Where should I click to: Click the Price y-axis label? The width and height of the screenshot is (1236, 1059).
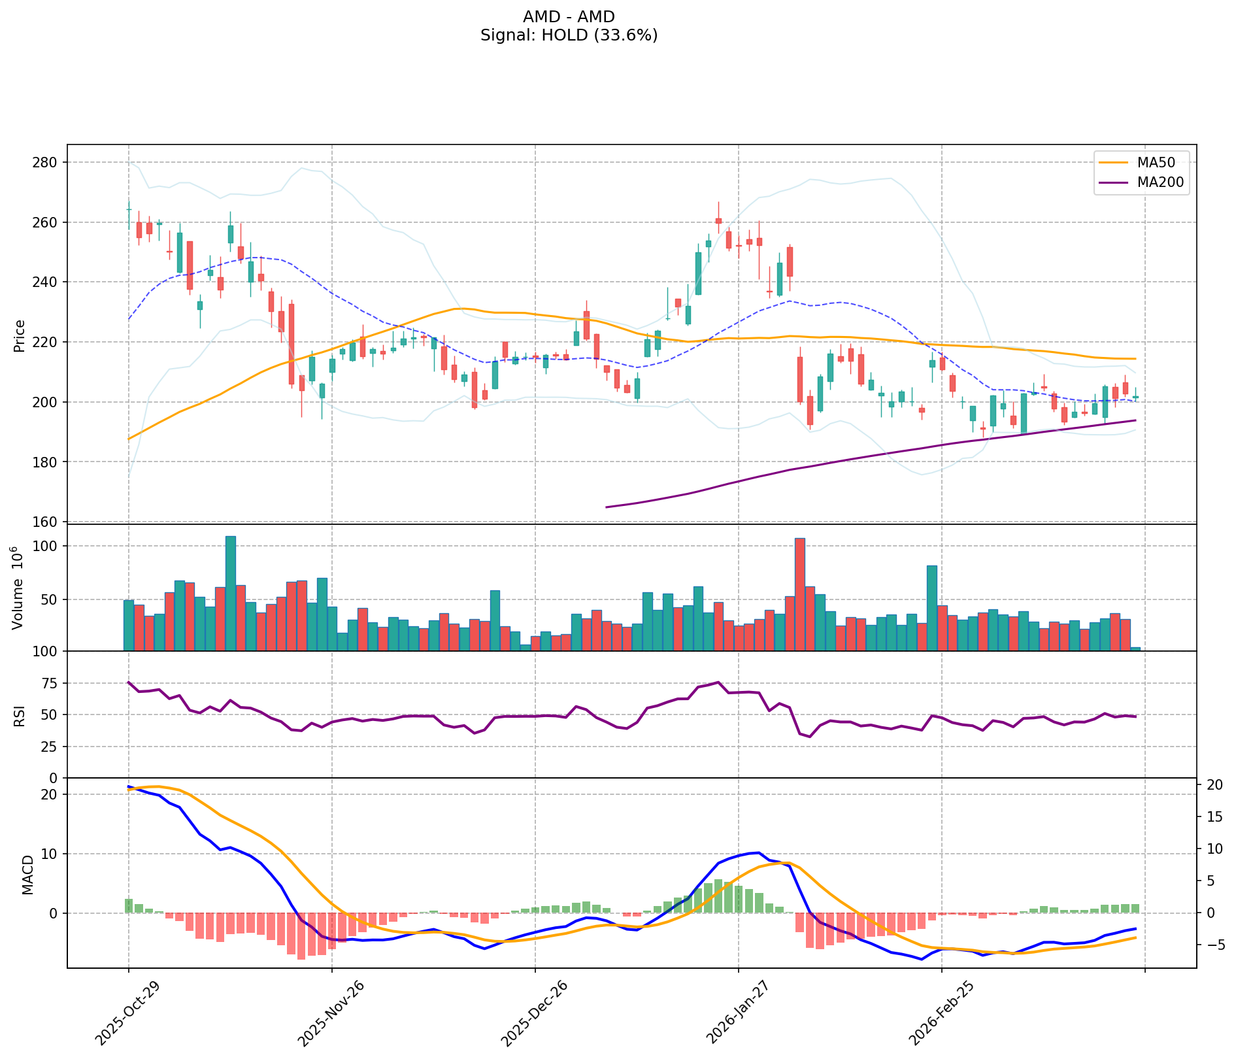(x=20, y=335)
